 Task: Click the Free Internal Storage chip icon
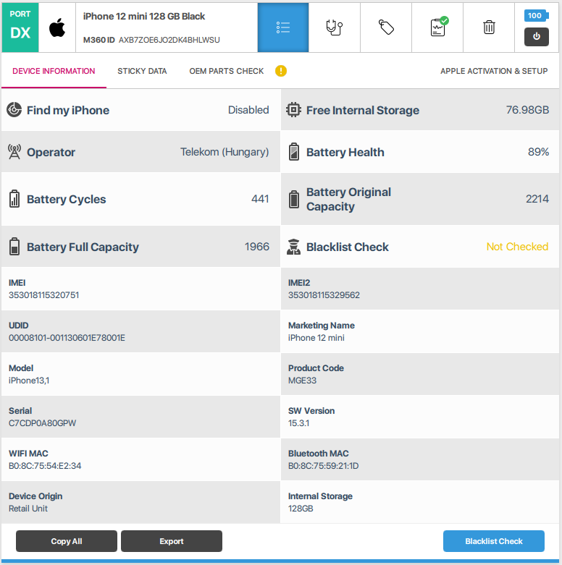pyautogui.click(x=293, y=109)
